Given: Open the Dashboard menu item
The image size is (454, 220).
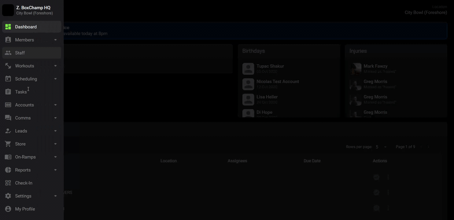Looking at the screenshot, I should [x=32, y=27].
